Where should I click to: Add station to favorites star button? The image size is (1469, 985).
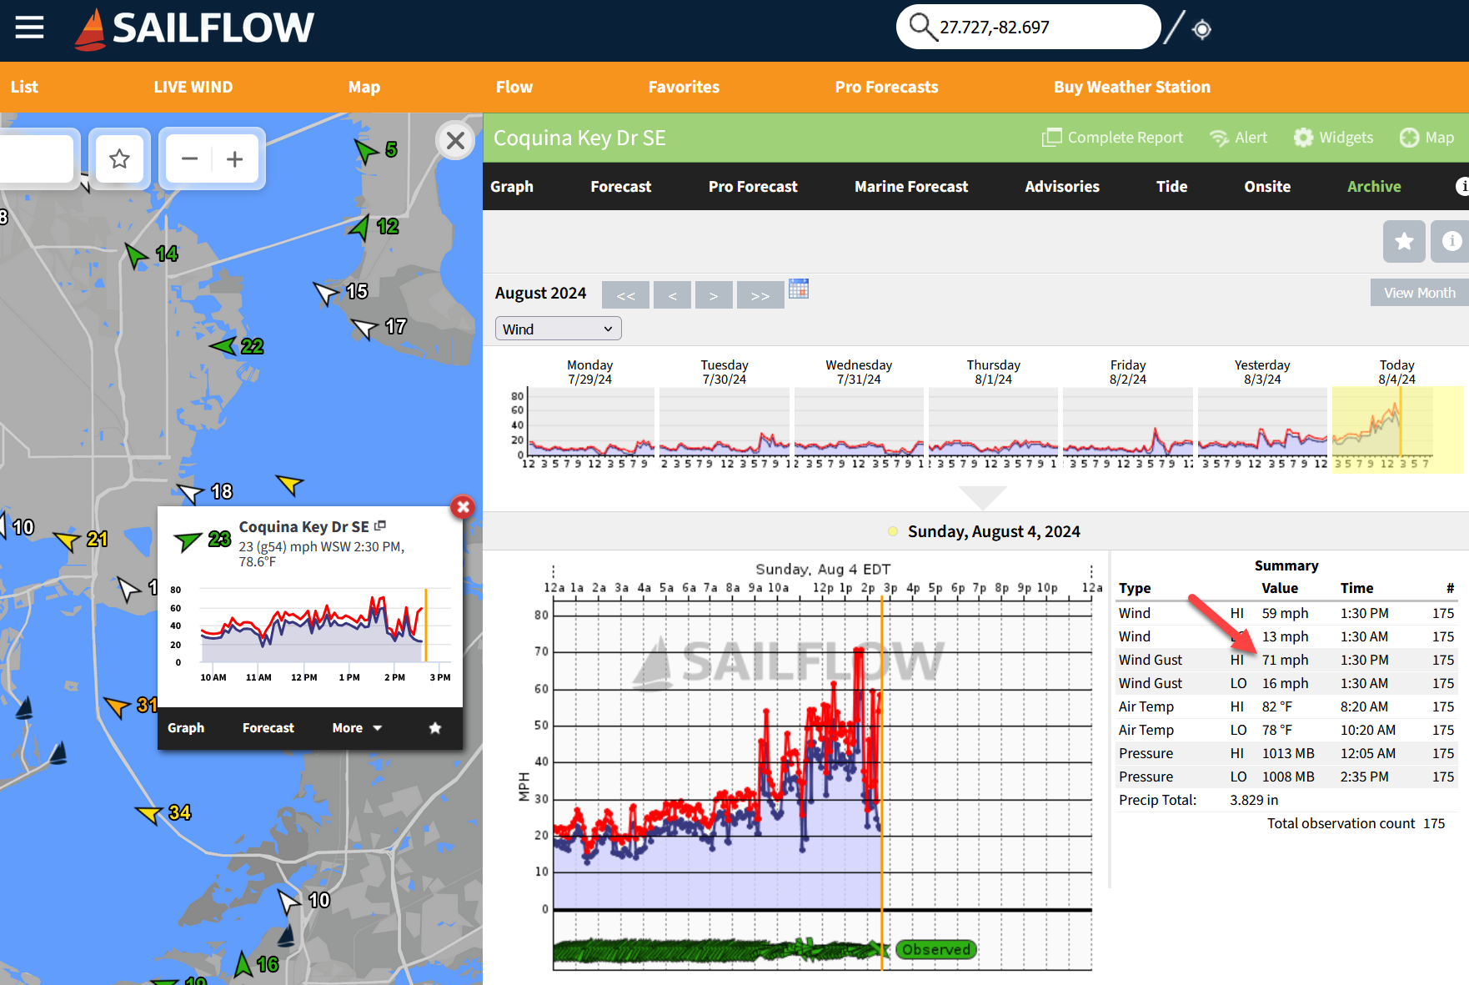click(x=1404, y=241)
